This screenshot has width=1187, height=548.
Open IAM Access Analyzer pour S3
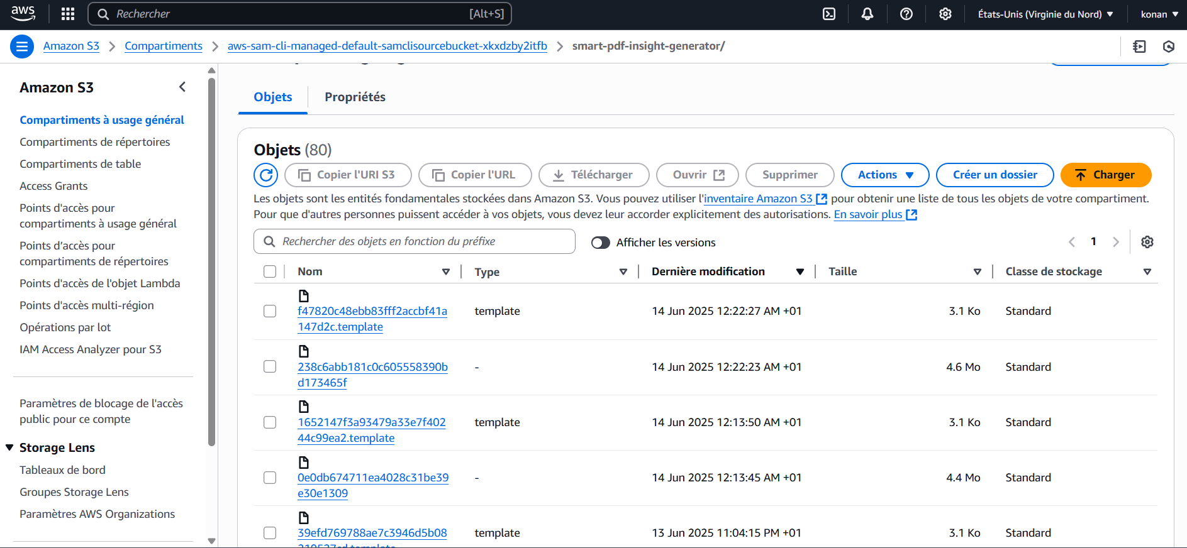click(x=91, y=349)
